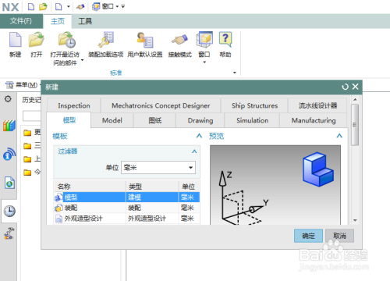Click touch mode icon in quick access bar
390x281 pixels.
point(80,7)
